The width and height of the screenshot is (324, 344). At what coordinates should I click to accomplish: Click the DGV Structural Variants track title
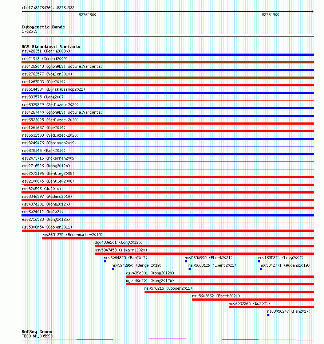tap(51, 47)
